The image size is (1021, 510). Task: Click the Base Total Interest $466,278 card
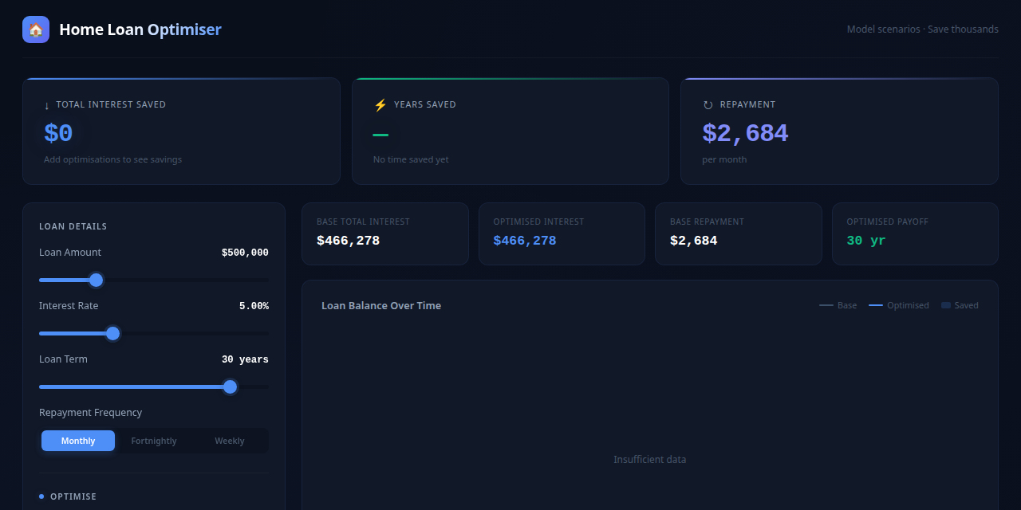(x=385, y=233)
